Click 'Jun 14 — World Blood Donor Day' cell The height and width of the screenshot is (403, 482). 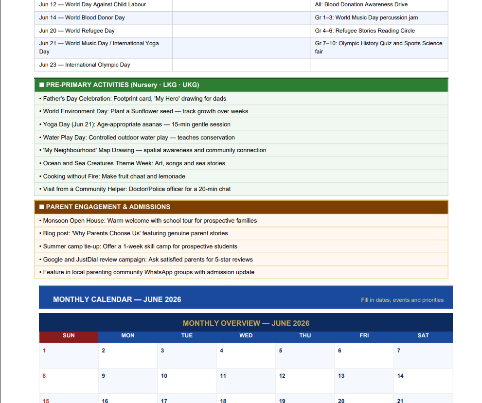pyautogui.click(x=103, y=18)
